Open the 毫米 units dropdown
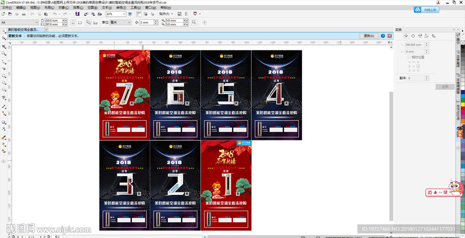The height and width of the screenshot is (238, 465). tap(129, 22)
